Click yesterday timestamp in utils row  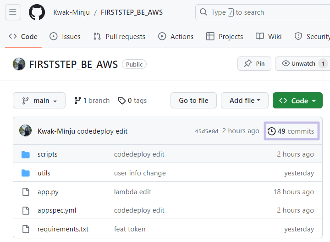pyautogui.click(x=299, y=173)
